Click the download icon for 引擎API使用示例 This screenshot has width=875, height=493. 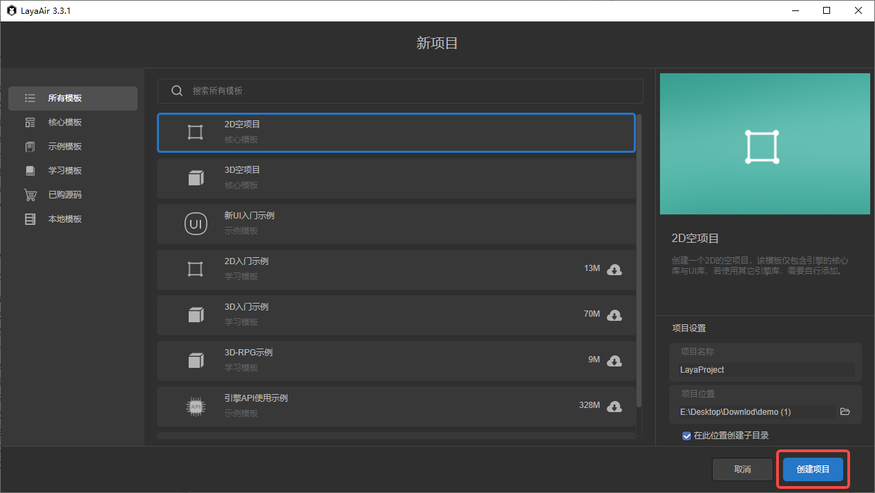click(x=614, y=406)
